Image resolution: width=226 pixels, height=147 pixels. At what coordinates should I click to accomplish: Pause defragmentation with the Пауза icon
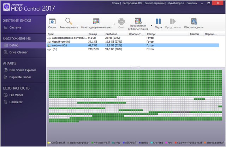click(158, 22)
